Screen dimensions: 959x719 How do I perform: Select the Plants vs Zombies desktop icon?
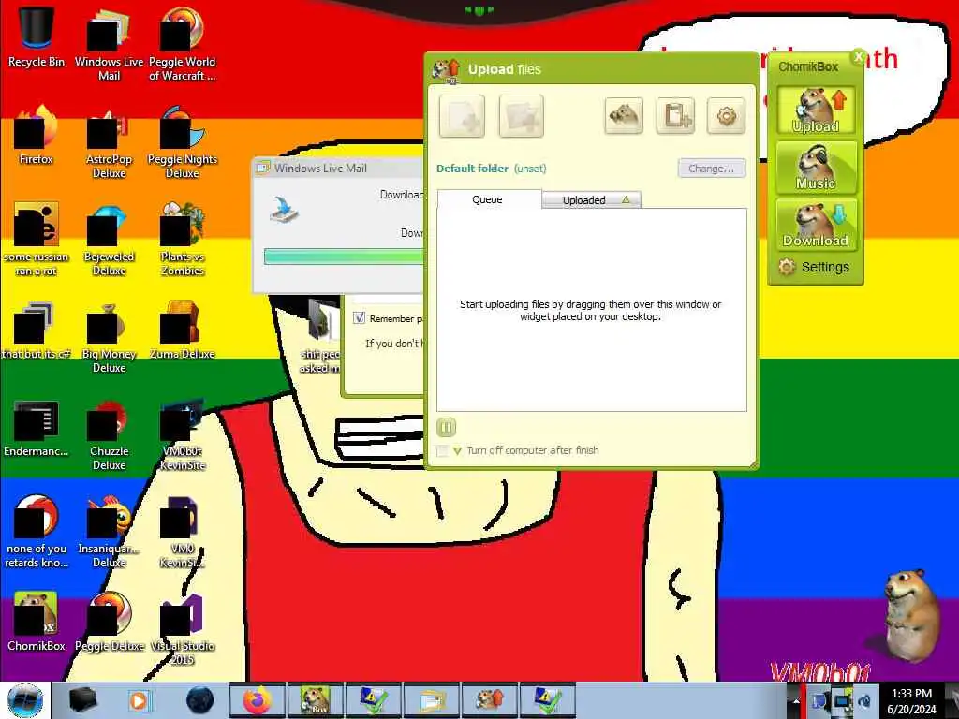[183, 239]
